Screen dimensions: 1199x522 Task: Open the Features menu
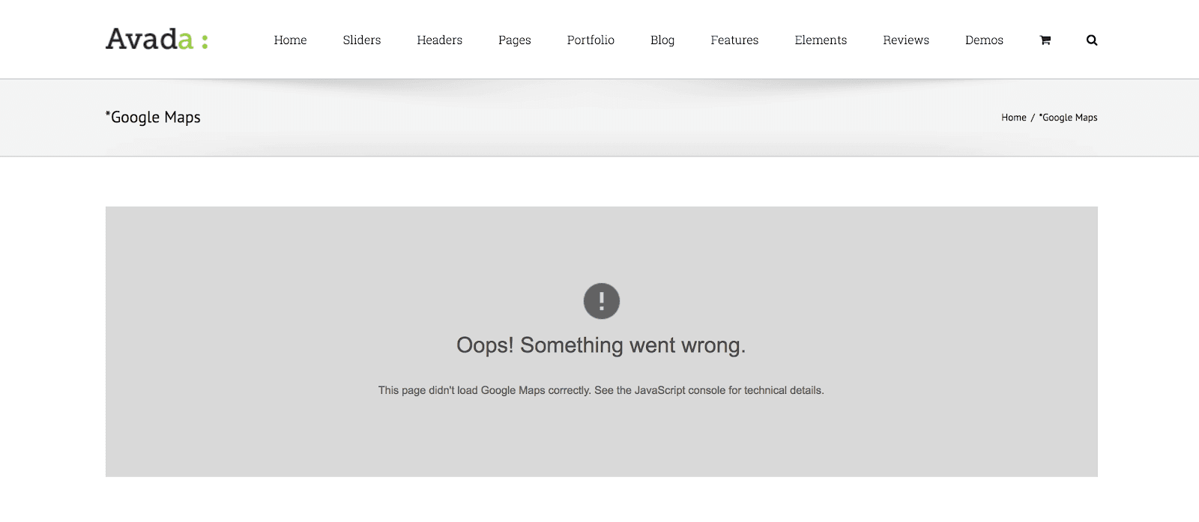(x=734, y=40)
